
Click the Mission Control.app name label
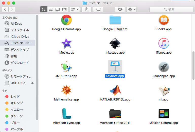[x=164, y=123]
